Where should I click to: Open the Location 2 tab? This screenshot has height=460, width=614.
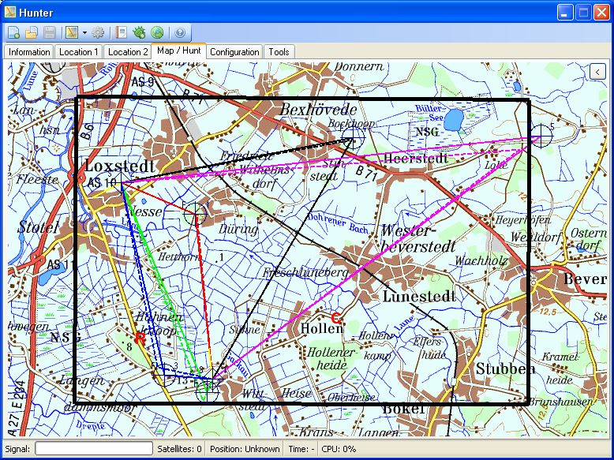point(128,52)
